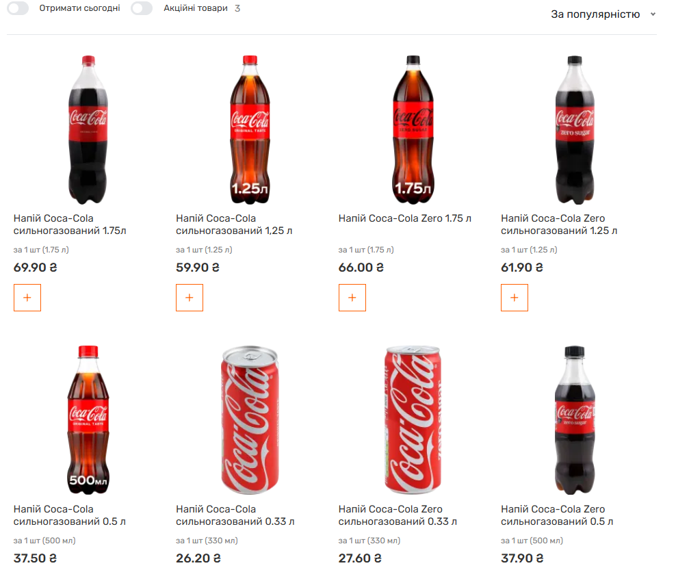This screenshot has width=689, height=570.
Task: View the Coca-Cola 1.25л bottle image
Action: 250,129
